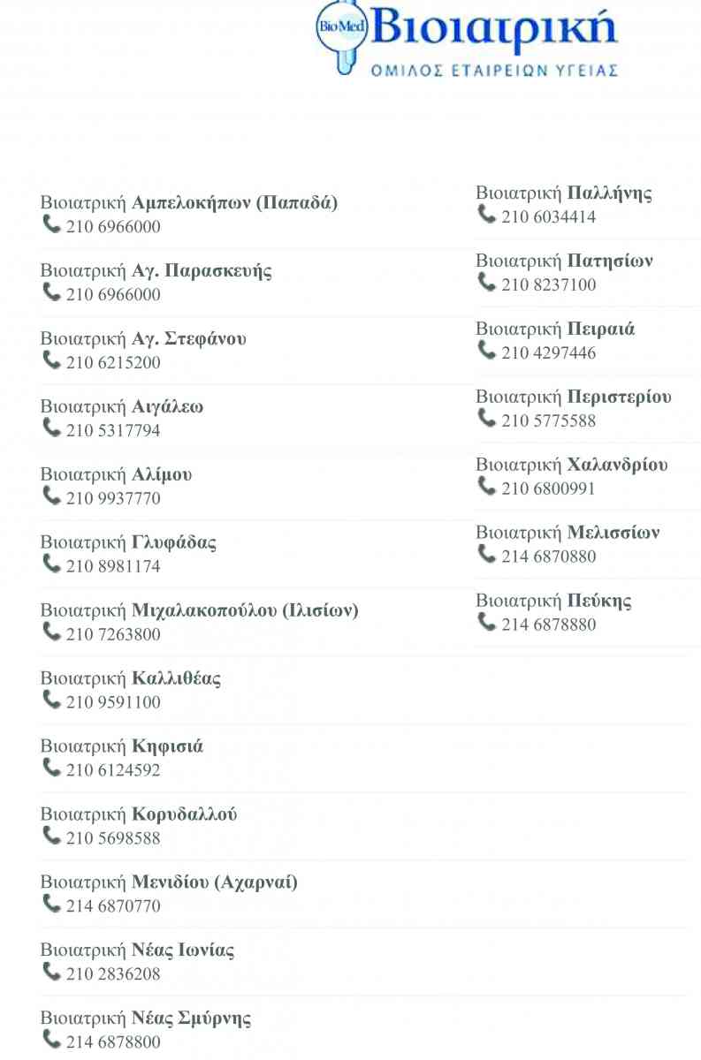Call 210 5775588 for Περιστερίου
This screenshot has height=1060, width=701.
click(x=548, y=421)
